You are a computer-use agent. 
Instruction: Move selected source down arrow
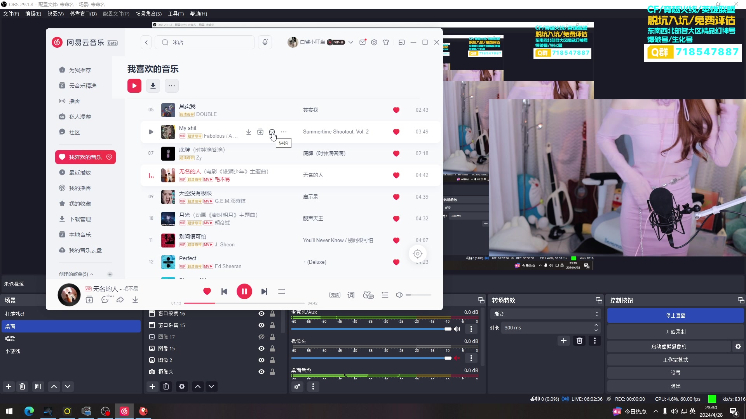tap(211, 386)
